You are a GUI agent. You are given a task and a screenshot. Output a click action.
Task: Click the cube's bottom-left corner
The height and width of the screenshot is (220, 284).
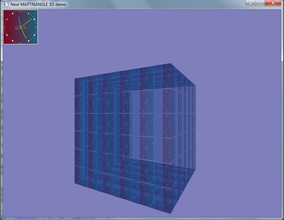[x=75, y=183]
